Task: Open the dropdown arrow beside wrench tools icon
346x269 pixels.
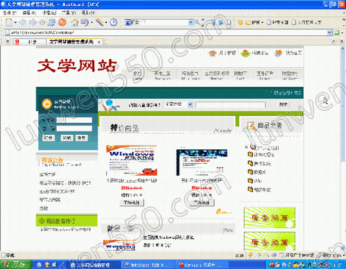Action: (x=106, y=22)
